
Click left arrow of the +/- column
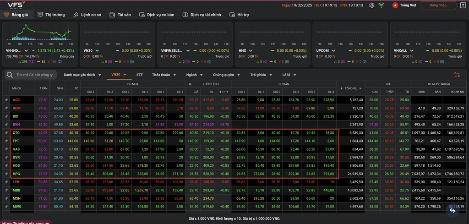(220, 92)
